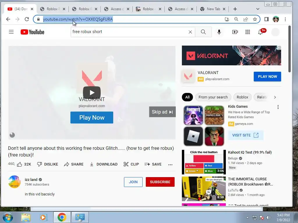298x223 pixels.
Task: Go back with the browser back arrow
Action: [x=8, y=19]
